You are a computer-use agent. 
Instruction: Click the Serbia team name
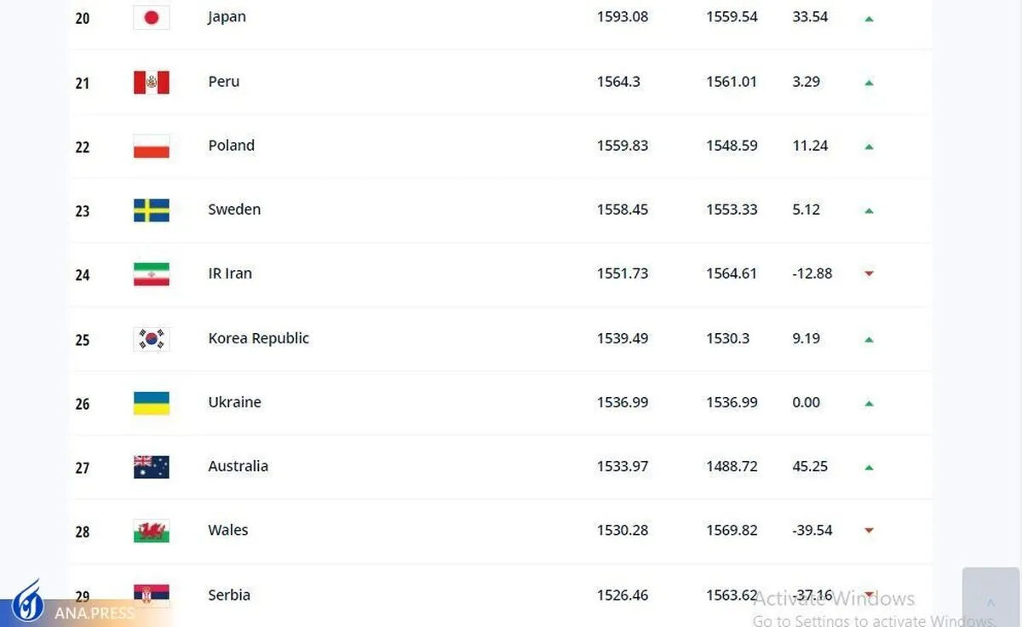pos(229,595)
